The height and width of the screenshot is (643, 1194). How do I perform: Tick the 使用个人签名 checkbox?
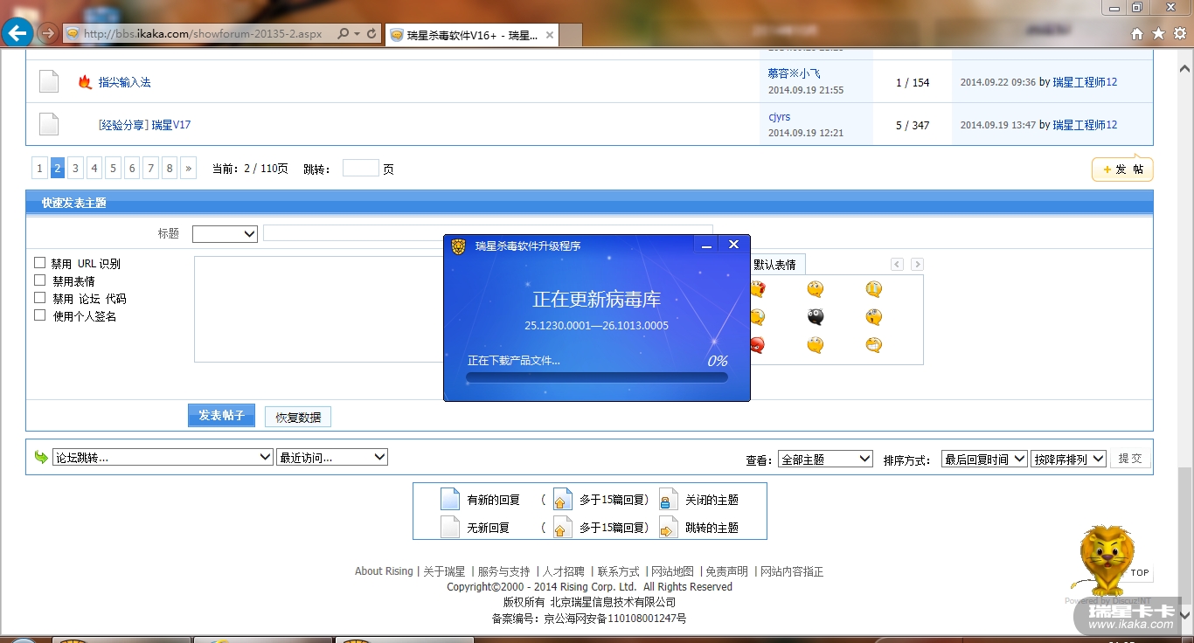pyautogui.click(x=39, y=315)
